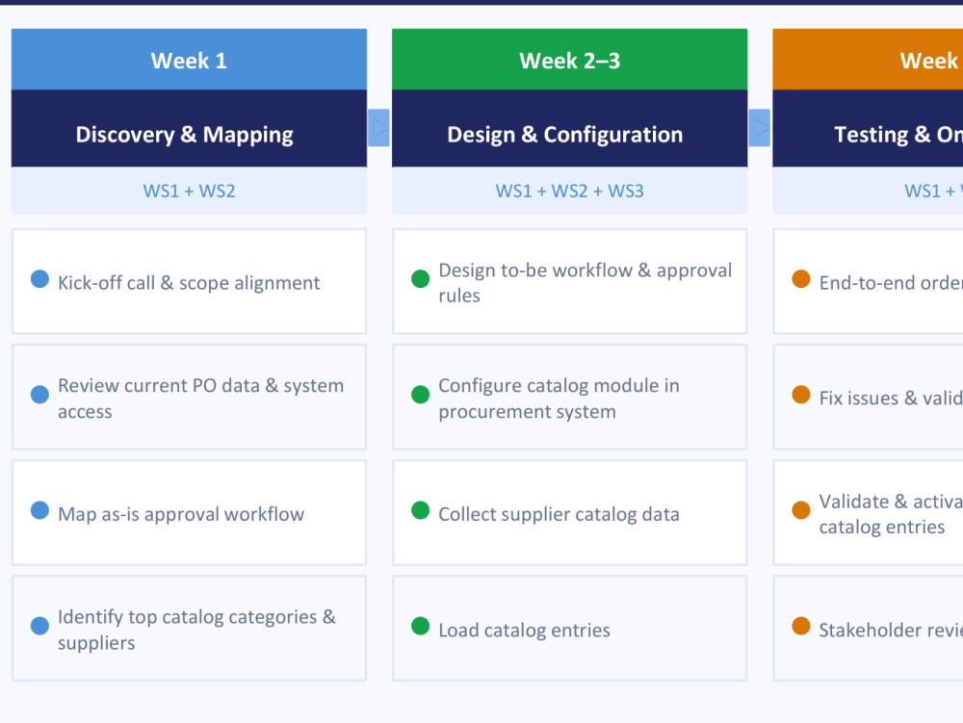Click green bullet beside Design to-be workflow

(x=420, y=278)
